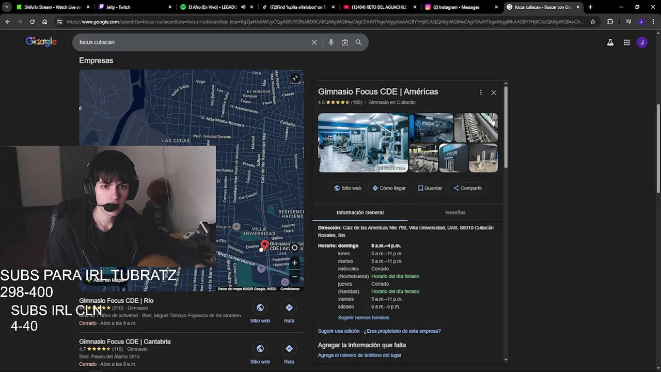Image resolution: width=661 pixels, height=372 pixels.
Task: Click Agrega el número de teléfono link
Action: [359, 355]
